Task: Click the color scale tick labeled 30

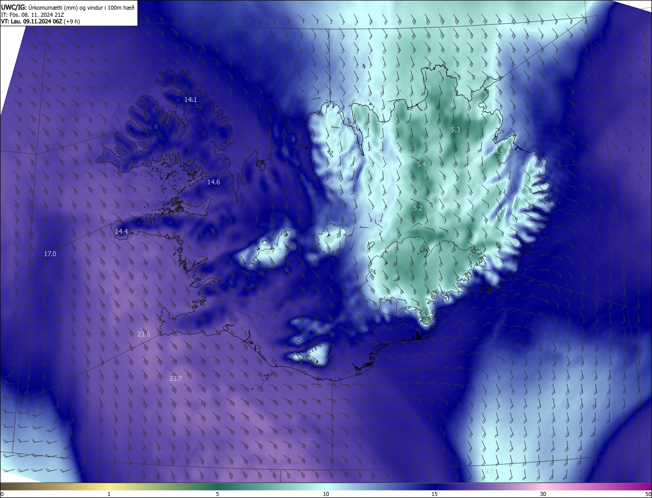Action: [543, 494]
